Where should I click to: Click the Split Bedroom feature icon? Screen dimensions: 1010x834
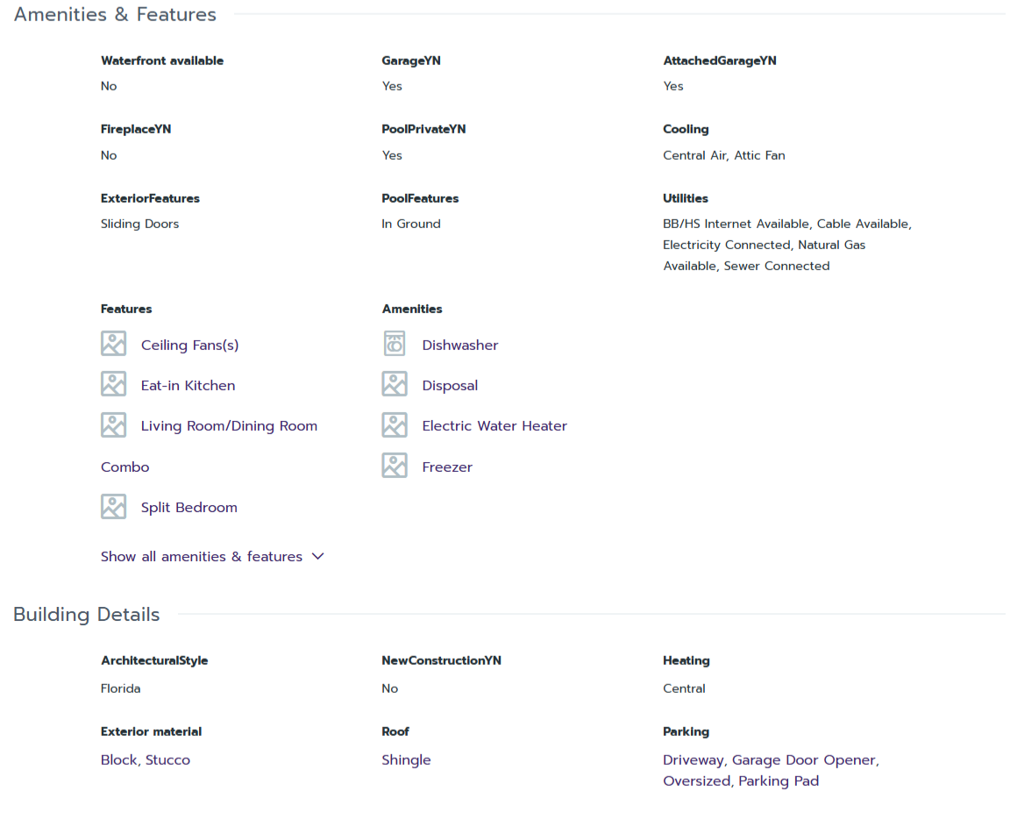[x=113, y=507]
